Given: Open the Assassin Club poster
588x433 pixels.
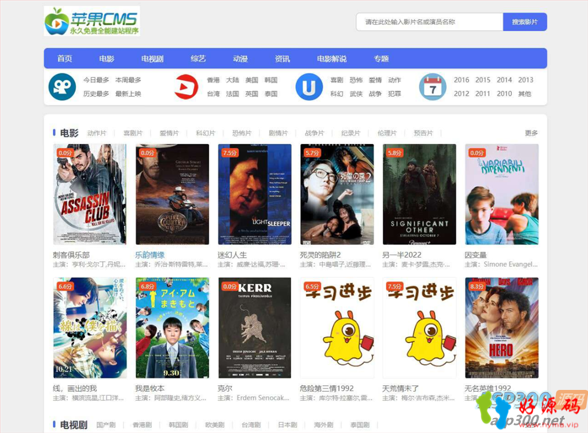Looking at the screenshot, I should [x=90, y=194].
